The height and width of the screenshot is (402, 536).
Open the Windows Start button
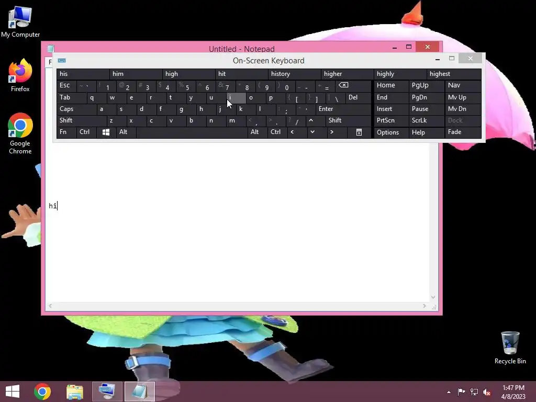coord(13,392)
